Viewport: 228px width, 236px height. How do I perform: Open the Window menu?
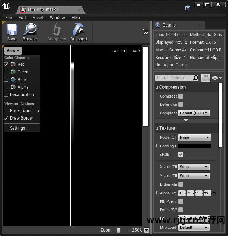click(x=57, y=18)
